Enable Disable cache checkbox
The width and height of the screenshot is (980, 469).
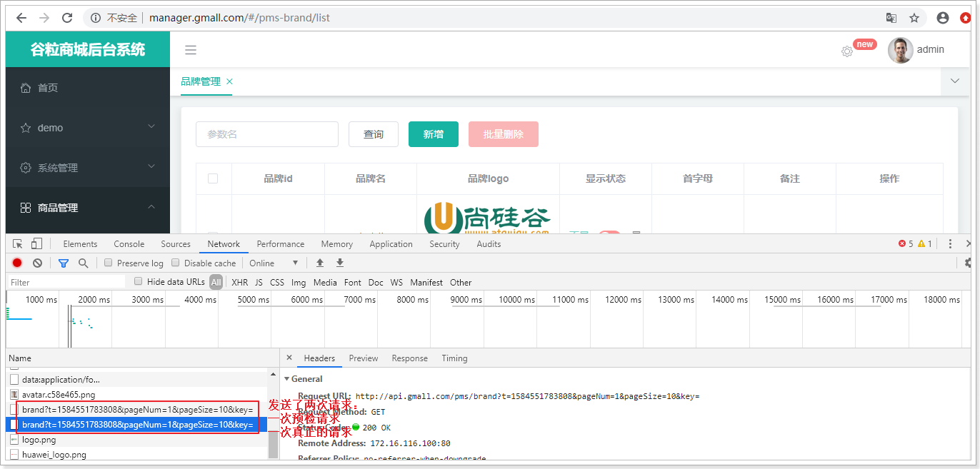click(176, 263)
